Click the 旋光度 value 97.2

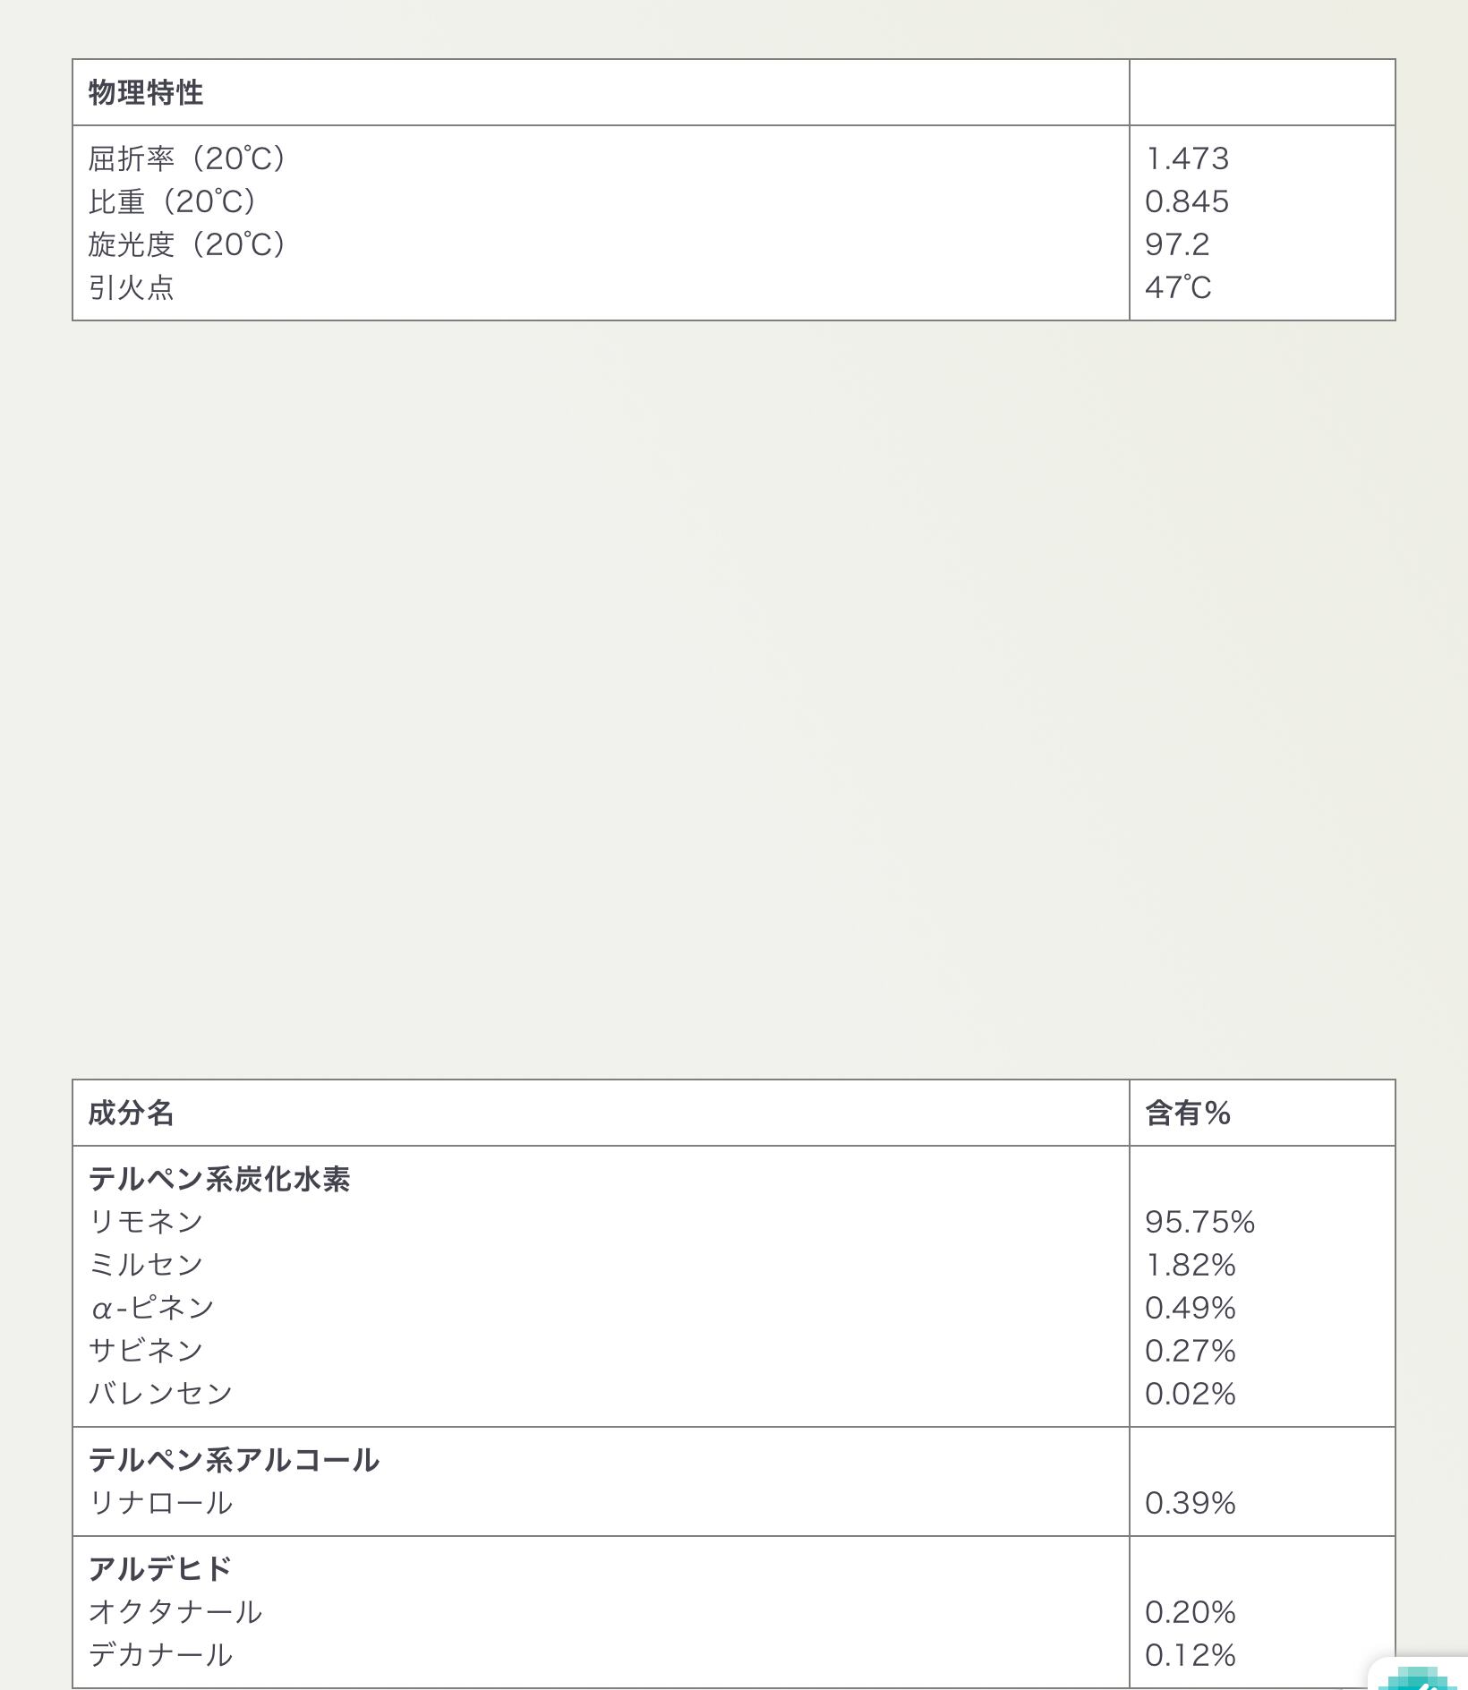tap(1177, 244)
